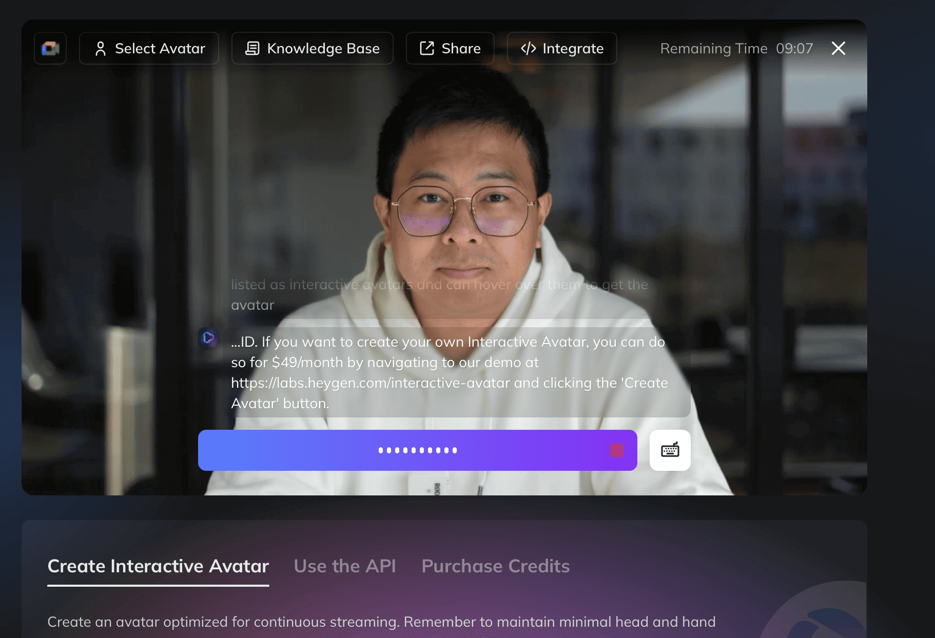The height and width of the screenshot is (638, 935).
Task: Open the Select Avatar picker
Action: [x=149, y=48]
